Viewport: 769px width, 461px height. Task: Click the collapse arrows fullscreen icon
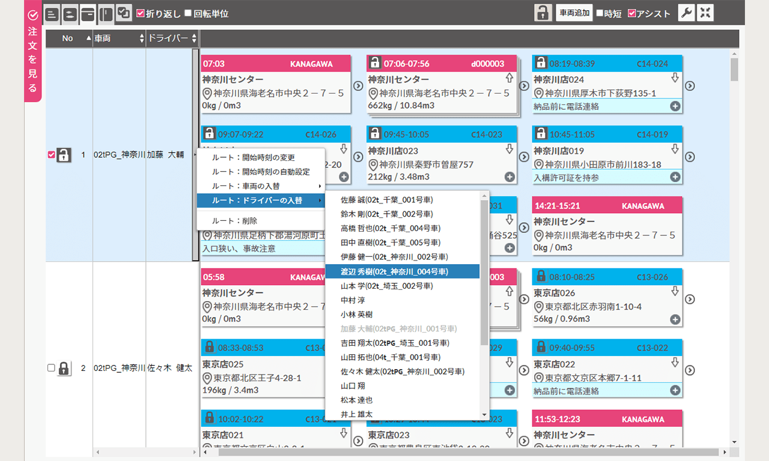point(705,13)
